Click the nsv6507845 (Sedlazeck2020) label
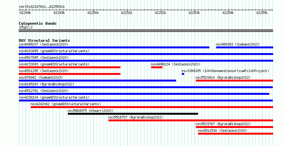 (x=44, y=58)
